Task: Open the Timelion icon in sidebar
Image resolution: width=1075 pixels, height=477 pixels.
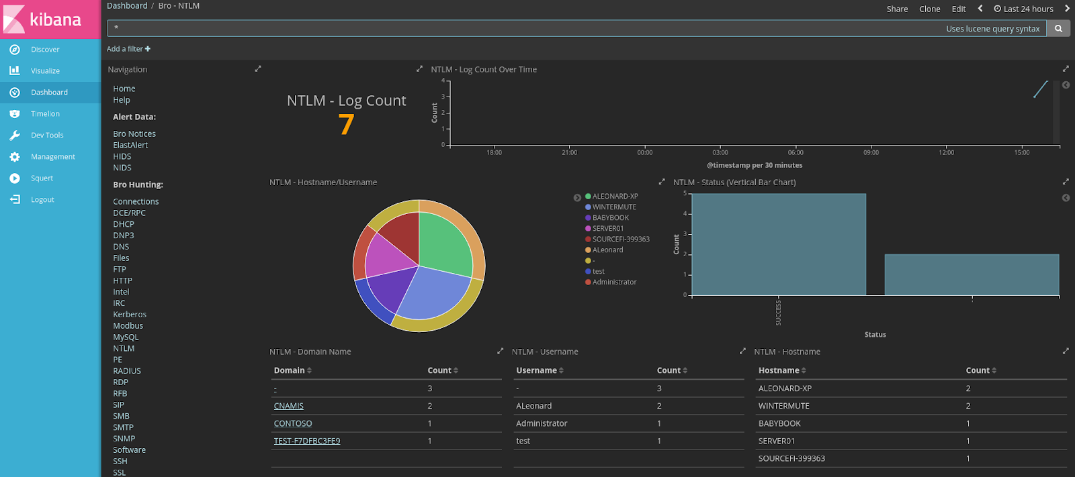Action: click(15, 113)
